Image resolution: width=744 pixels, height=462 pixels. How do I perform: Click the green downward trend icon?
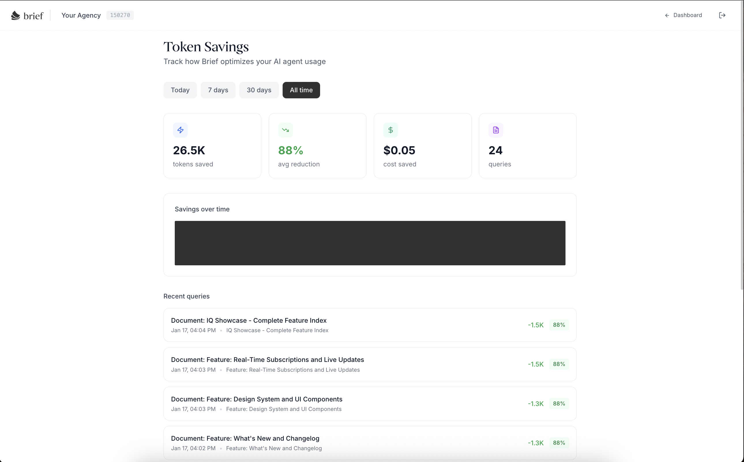[285, 130]
